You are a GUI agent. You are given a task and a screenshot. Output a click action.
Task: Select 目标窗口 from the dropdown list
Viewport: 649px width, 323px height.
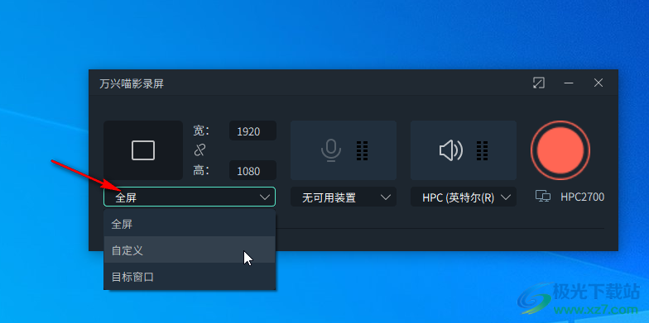[x=190, y=276]
